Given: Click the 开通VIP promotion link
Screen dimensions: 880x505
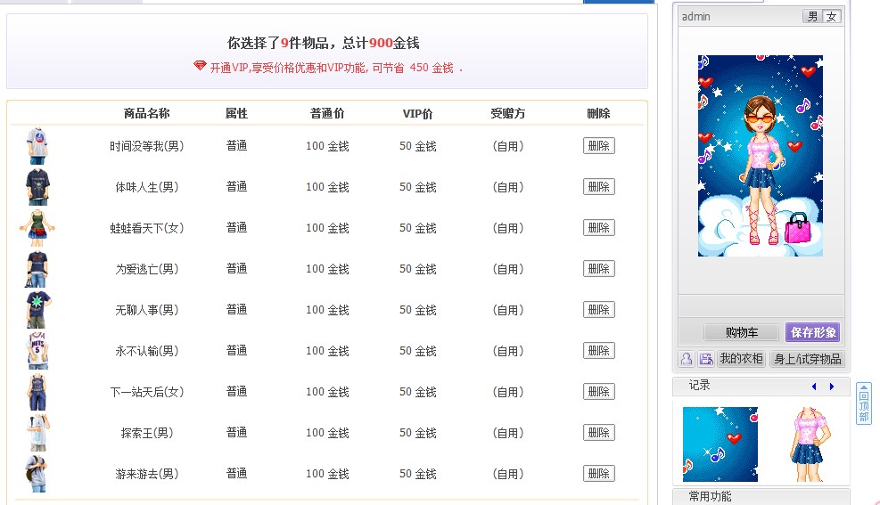Looking at the screenshot, I should (336, 68).
